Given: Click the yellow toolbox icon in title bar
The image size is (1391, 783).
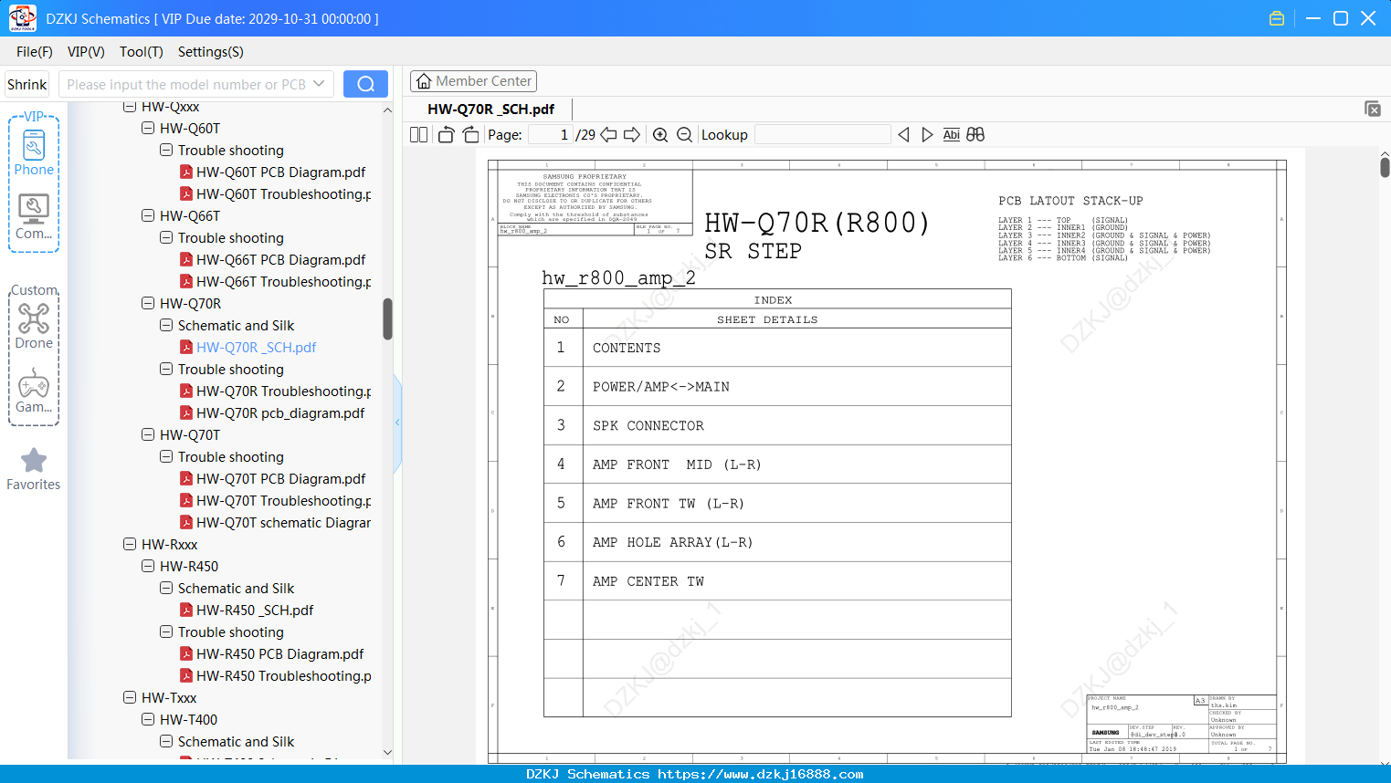Looking at the screenshot, I should (1277, 18).
